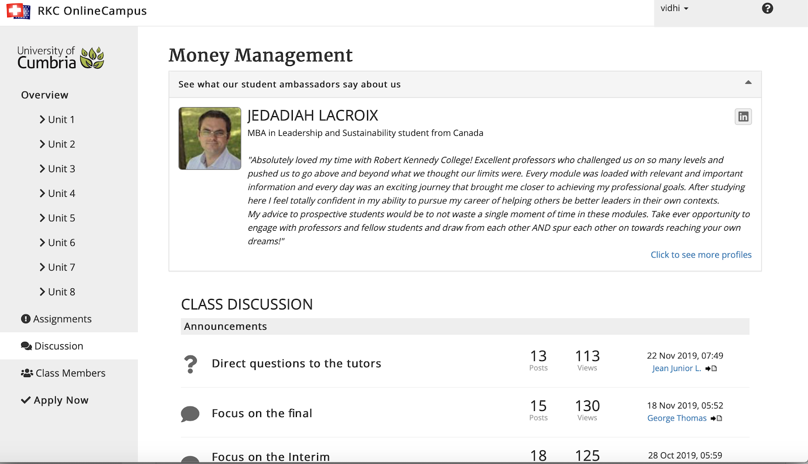
Task: Open the LinkedIn profile icon
Action: [x=743, y=117]
